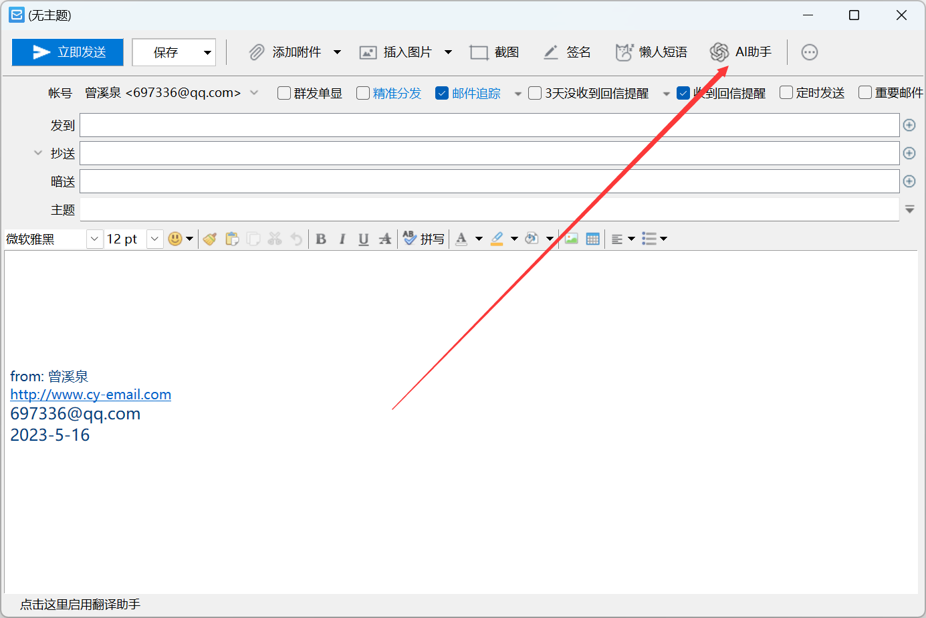Insert an emoji smiley
926x618 pixels.
[175, 239]
